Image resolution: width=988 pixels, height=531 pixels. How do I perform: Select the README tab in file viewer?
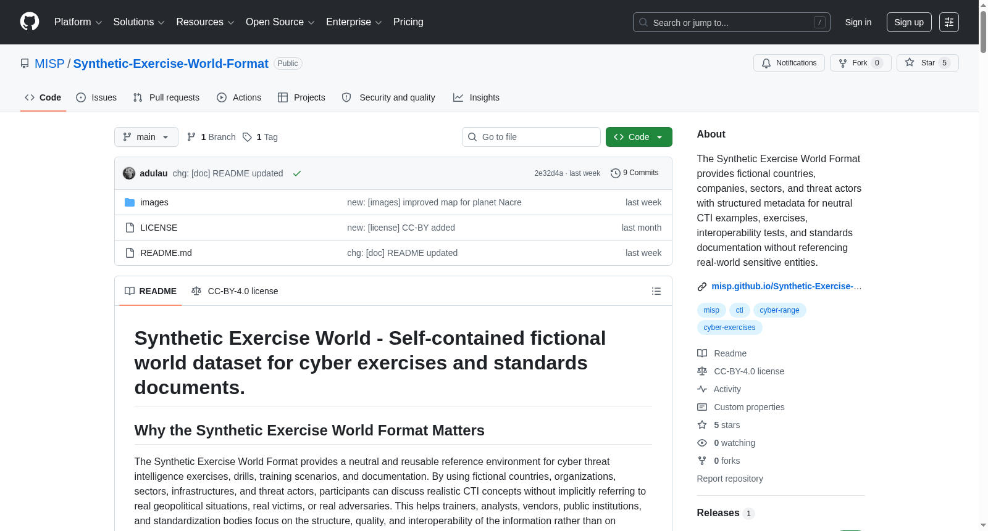pyautogui.click(x=151, y=291)
